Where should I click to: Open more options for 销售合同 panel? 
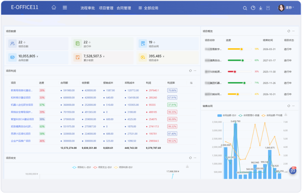click(x=294, y=106)
